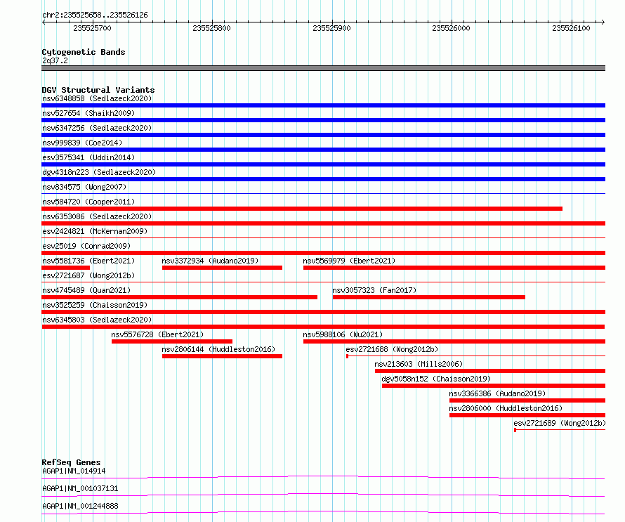Open nsv2806144 (Huddleston2016) label
The height and width of the screenshot is (522, 625).
coord(218,349)
